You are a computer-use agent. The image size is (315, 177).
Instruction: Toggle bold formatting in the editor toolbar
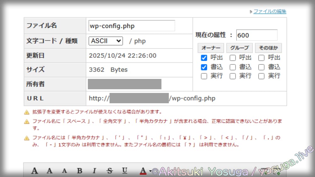79,171
